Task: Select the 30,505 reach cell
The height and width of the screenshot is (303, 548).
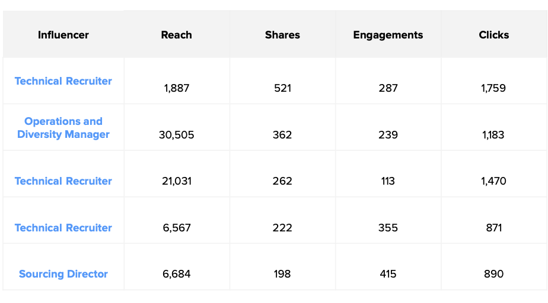Action: pos(176,135)
